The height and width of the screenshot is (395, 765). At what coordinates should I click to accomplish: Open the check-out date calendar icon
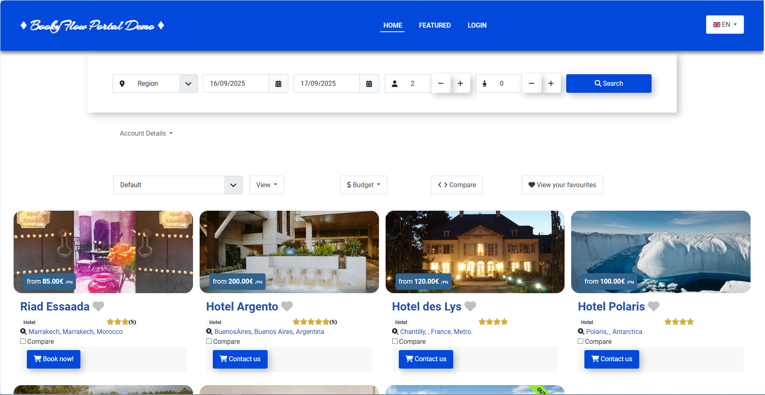pyautogui.click(x=369, y=84)
